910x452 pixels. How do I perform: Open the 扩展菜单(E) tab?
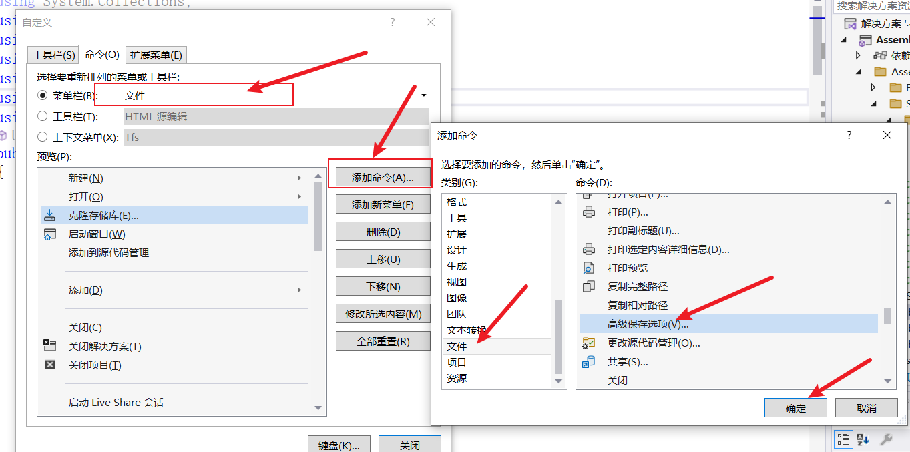pos(156,55)
